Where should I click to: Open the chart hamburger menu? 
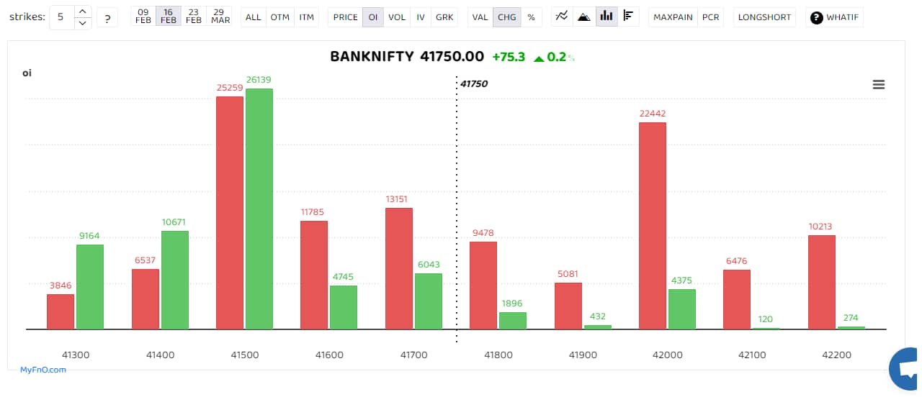879,84
